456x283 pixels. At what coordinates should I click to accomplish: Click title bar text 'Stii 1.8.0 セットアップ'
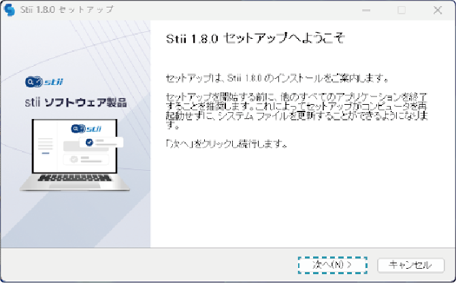pyautogui.click(x=67, y=10)
